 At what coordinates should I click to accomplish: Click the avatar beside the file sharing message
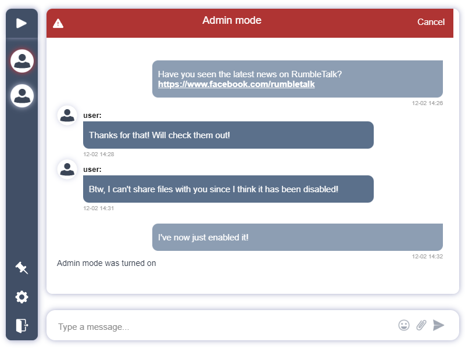point(67,169)
